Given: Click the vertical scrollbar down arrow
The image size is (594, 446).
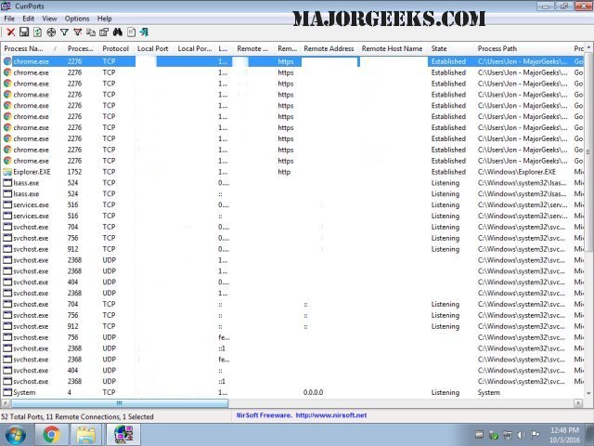Looking at the screenshot, I should (588, 394).
